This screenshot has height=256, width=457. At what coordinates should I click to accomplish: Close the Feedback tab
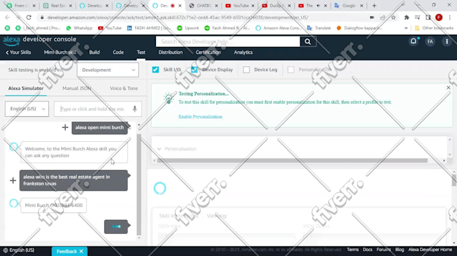[81, 251]
